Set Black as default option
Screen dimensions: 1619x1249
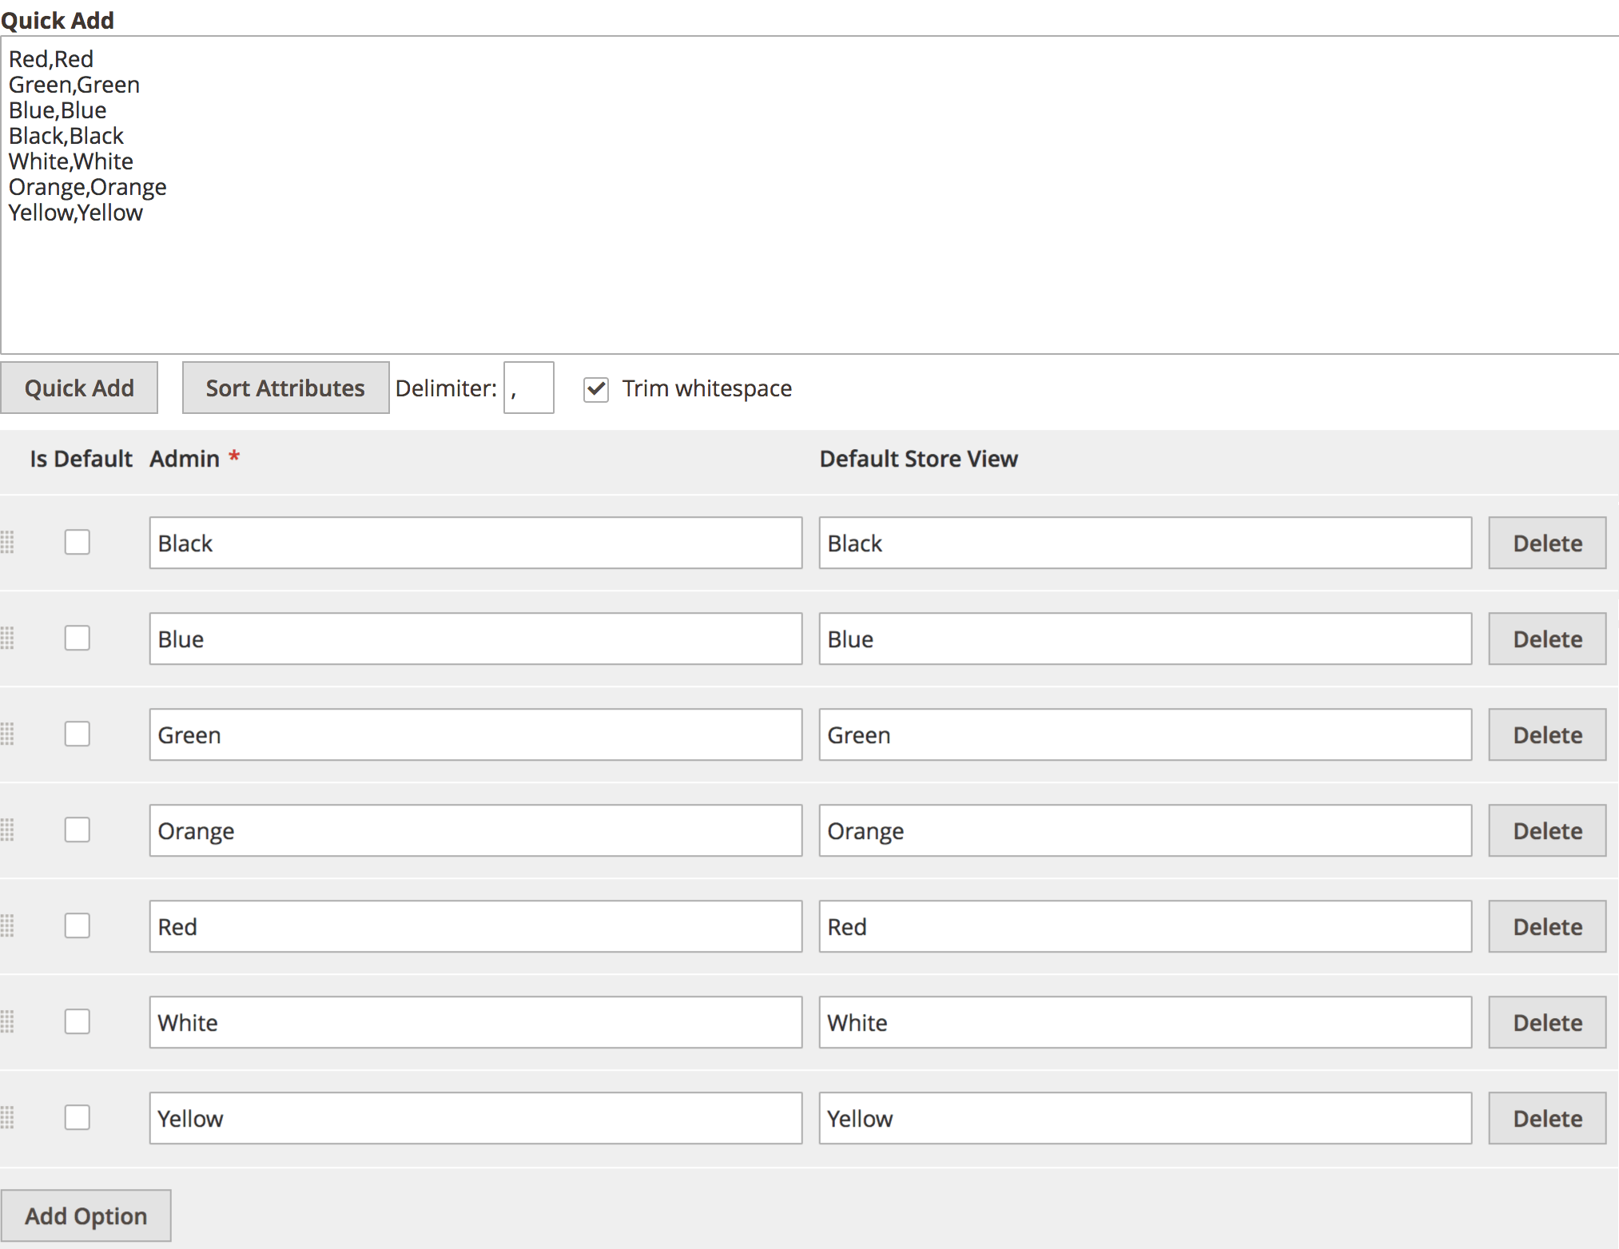click(78, 542)
